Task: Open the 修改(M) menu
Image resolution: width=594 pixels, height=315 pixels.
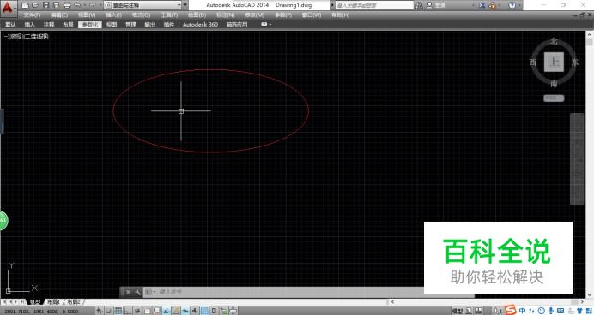Action: 255,15
